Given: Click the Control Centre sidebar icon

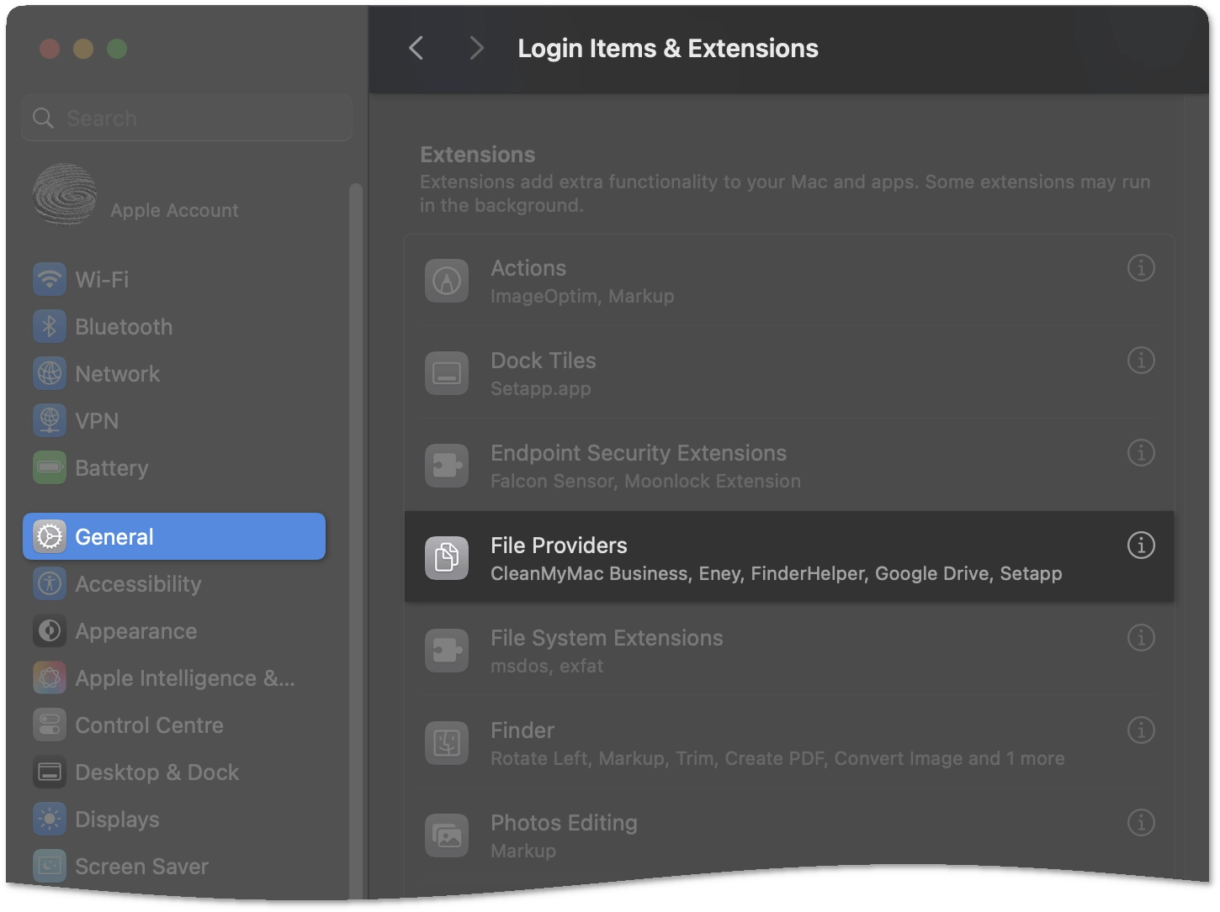Looking at the screenshot, I should (50, 725).
